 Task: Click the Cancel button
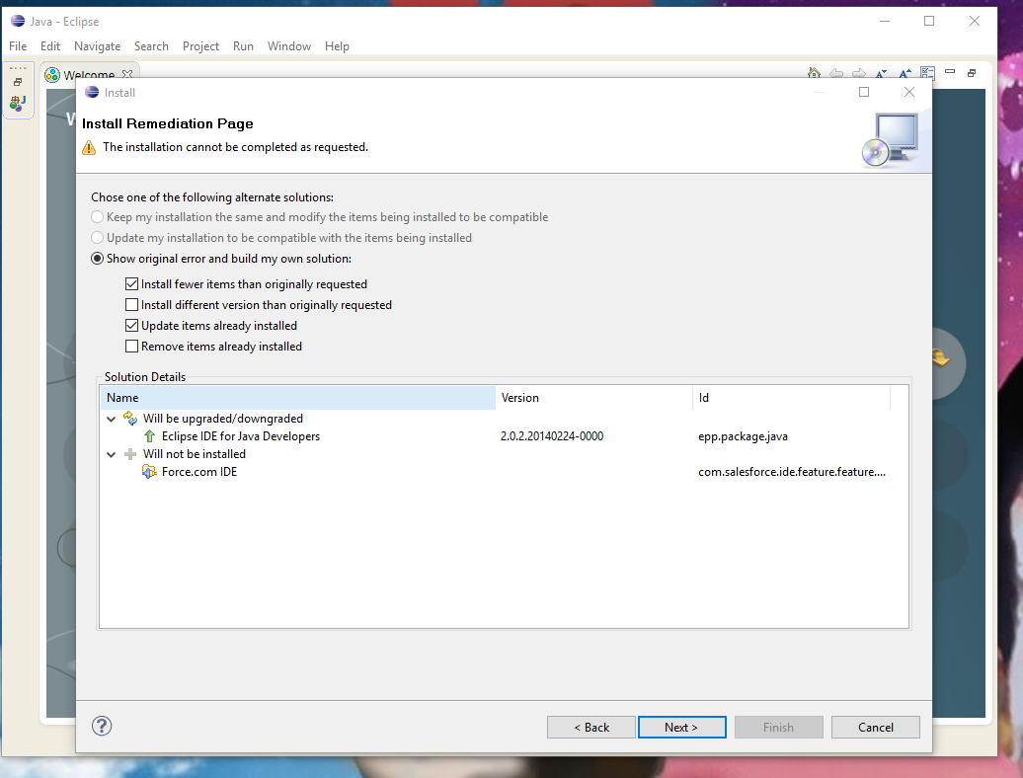click(x=876, y=727)
